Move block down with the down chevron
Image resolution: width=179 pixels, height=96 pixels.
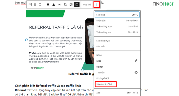(x=40, y=6)
